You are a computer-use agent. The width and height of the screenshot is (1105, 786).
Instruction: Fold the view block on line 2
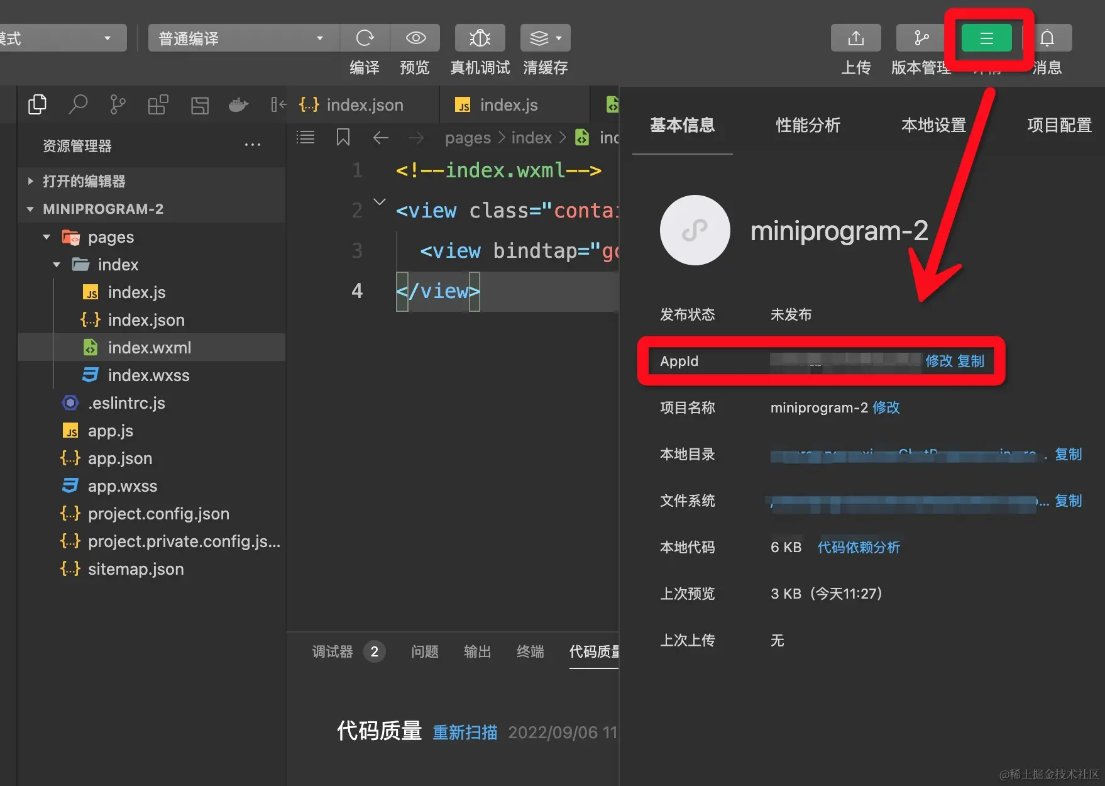380,202
